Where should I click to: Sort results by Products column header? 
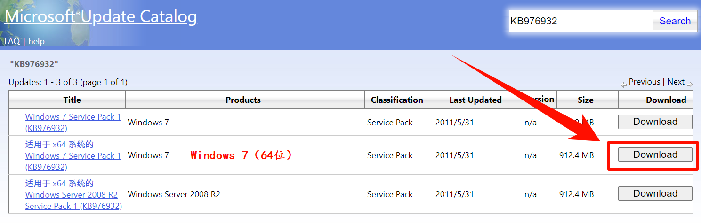[243, 100]
